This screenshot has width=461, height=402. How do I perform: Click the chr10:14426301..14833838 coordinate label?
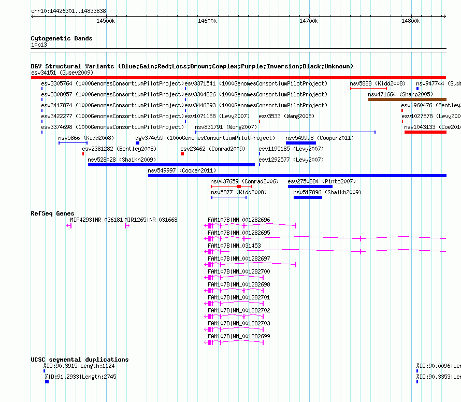click(x=68, y=11)
